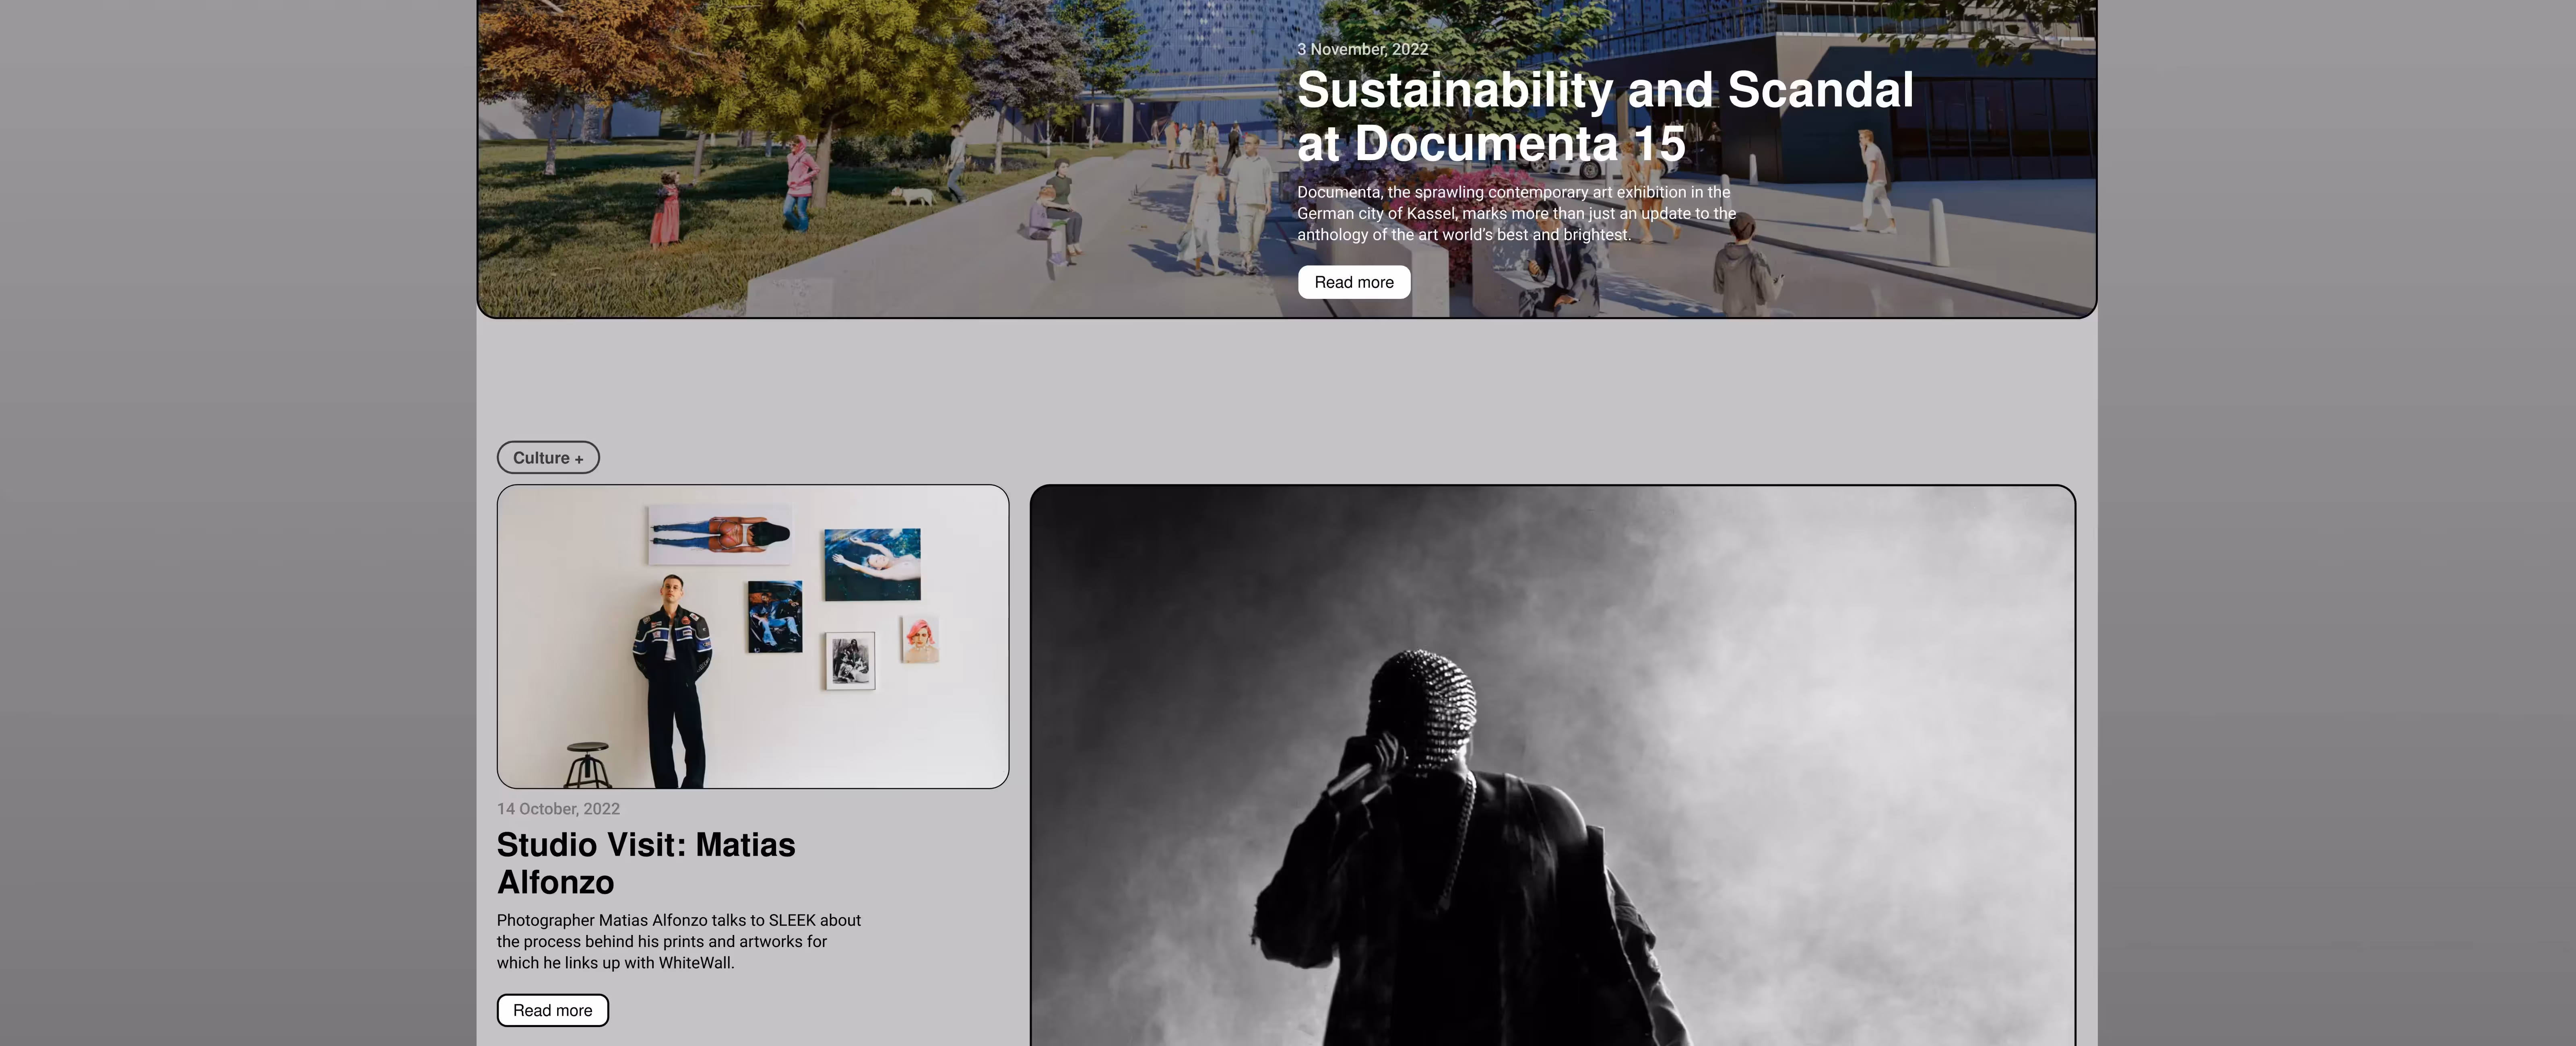Select the date 3 November, 2022
2576x1046 pixels.
tap(1362, 49)
